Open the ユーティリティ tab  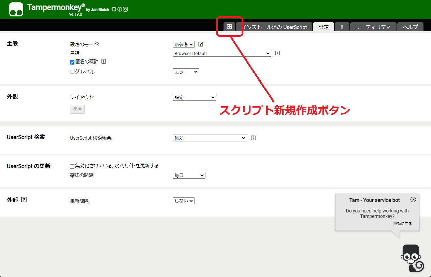(x=373, y=27)
